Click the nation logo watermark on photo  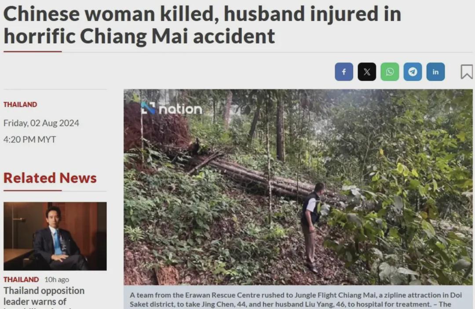172,108
